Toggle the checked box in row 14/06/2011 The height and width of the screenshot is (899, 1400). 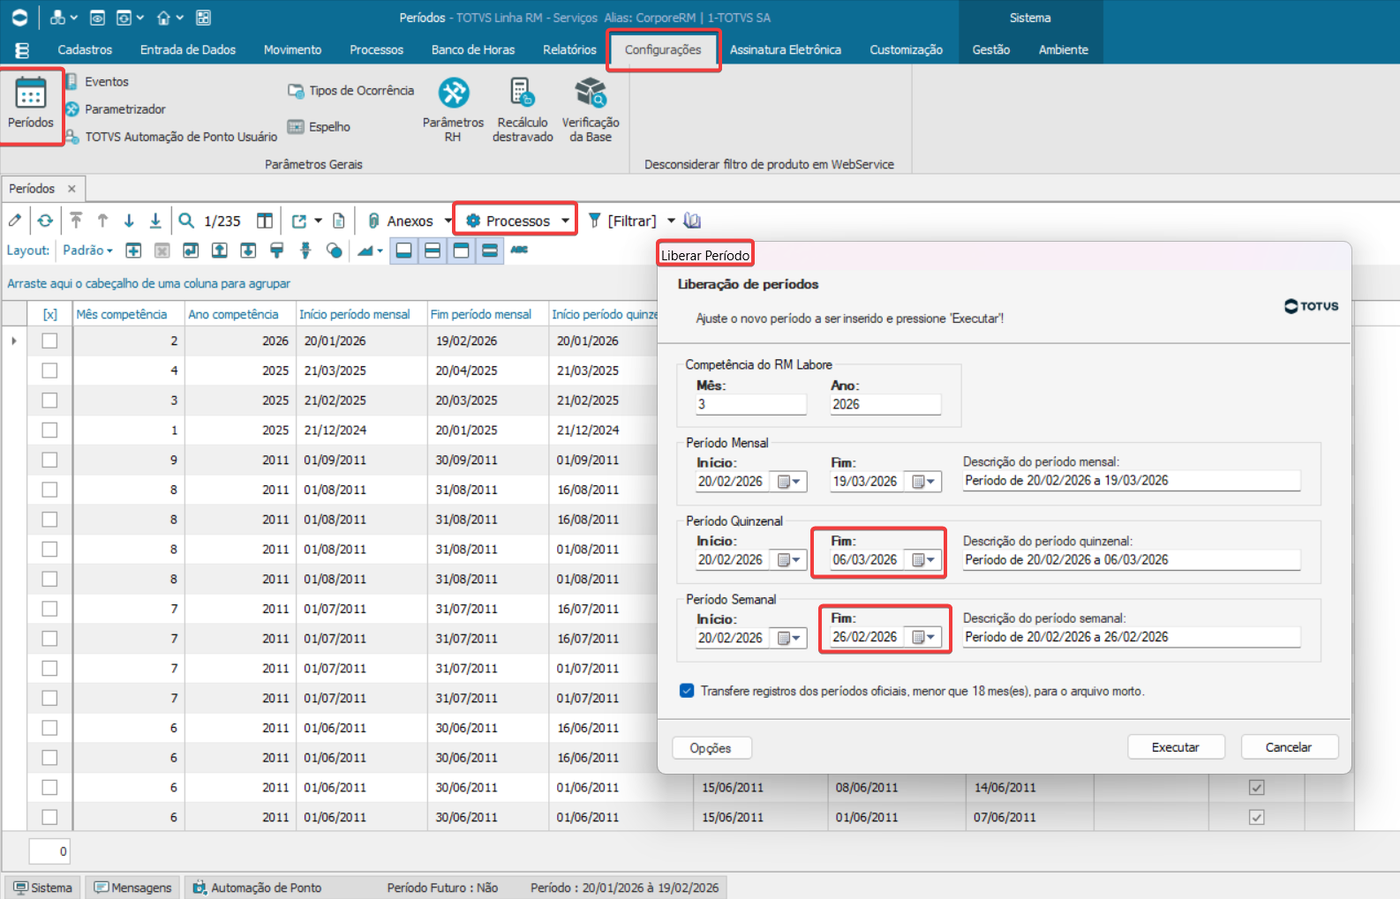click(x=1257, y=787)
